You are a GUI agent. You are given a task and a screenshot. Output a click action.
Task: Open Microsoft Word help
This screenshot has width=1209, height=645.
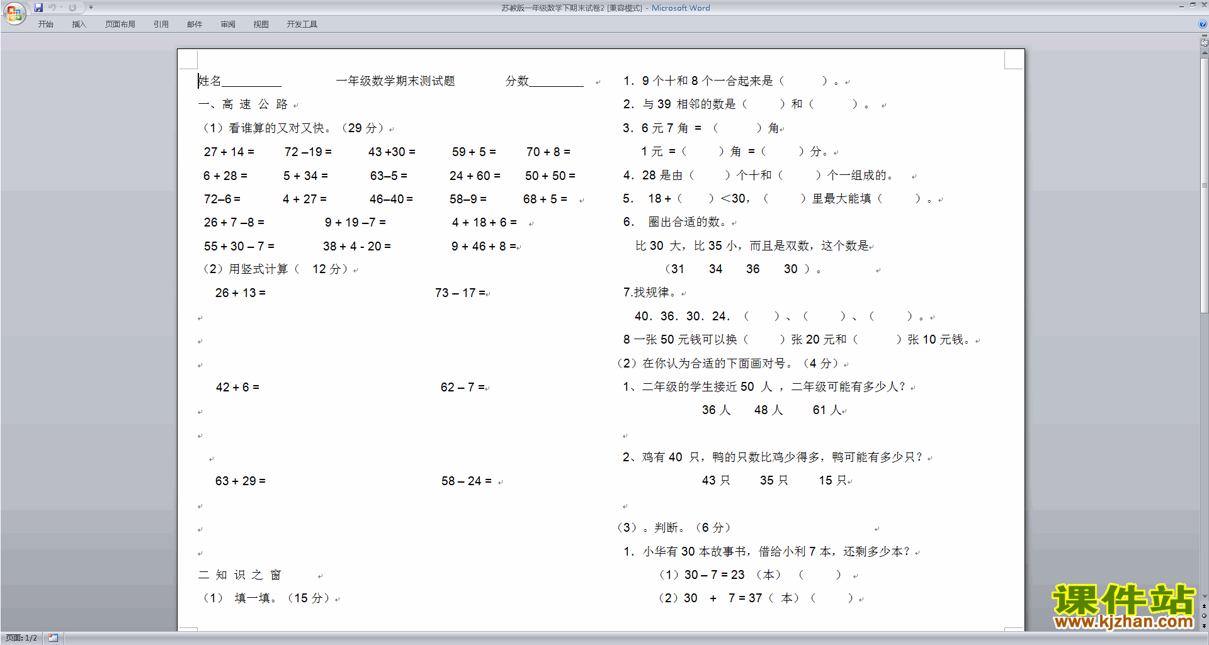(x=1202, y=25)
